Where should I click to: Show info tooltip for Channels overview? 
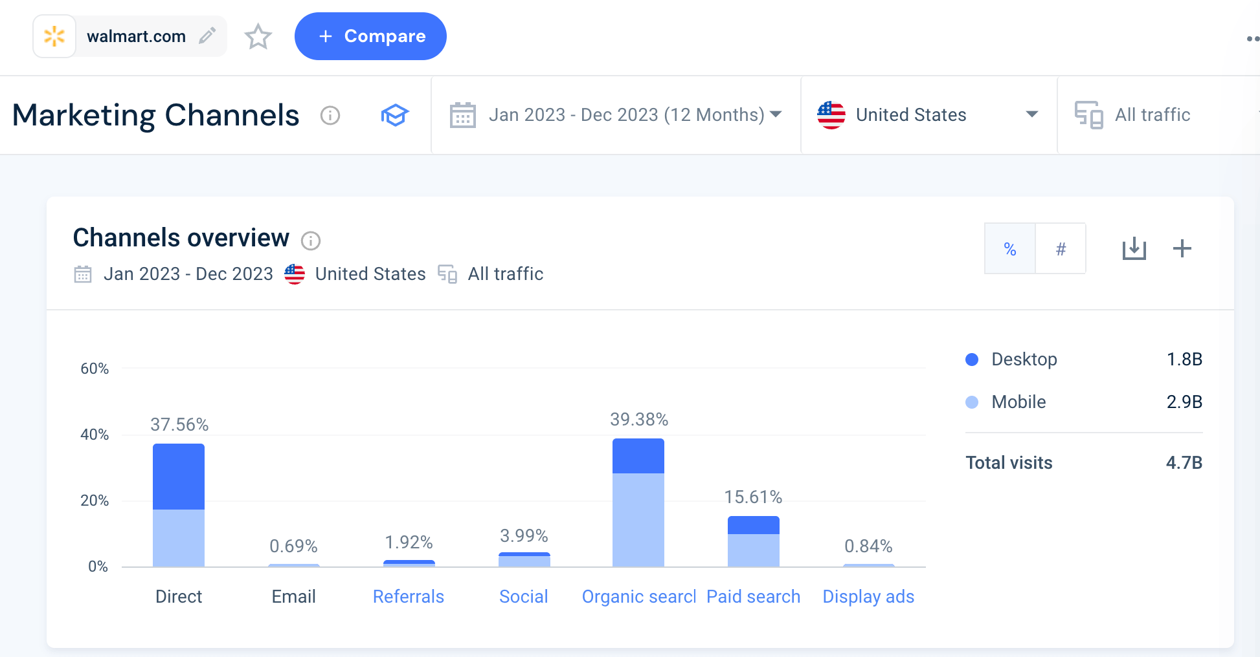click(311, 241)
